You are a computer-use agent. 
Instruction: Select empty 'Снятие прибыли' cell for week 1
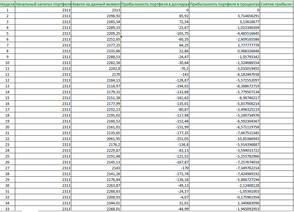tap(276, 10)
